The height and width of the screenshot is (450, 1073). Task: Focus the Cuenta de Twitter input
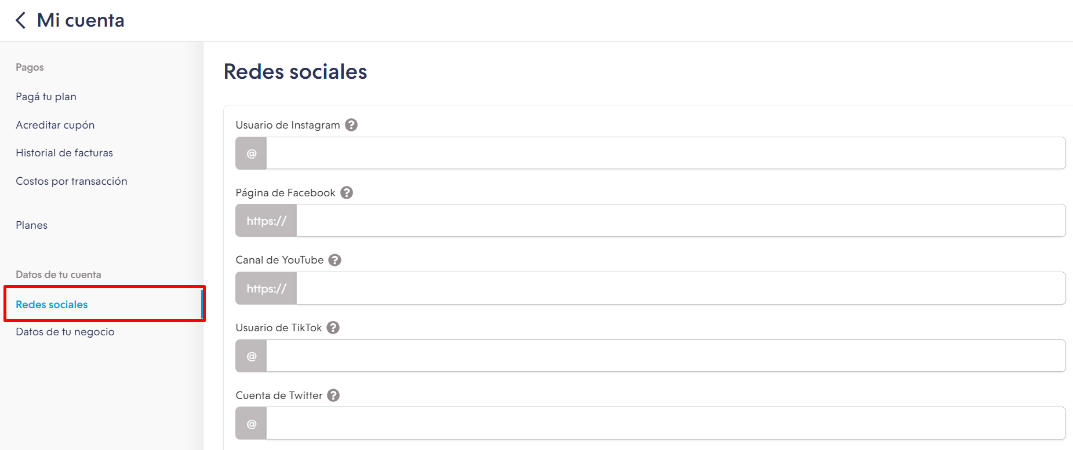pyautogui.click(x=665, y=423)
